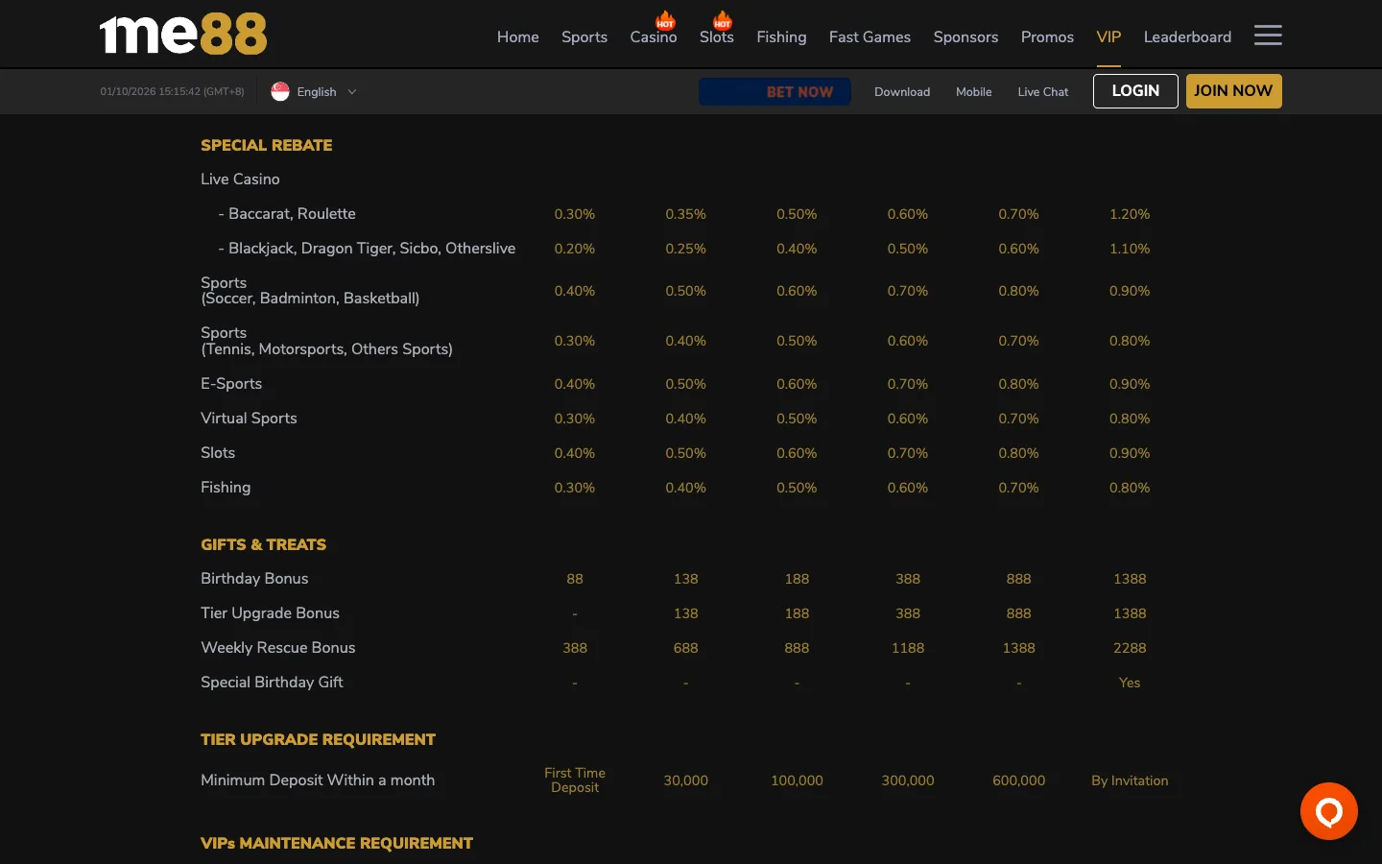Click the First Time Deposit value
Image resolution: width=1382 pixels, height=864 pixels.
[x=575, y=780]
